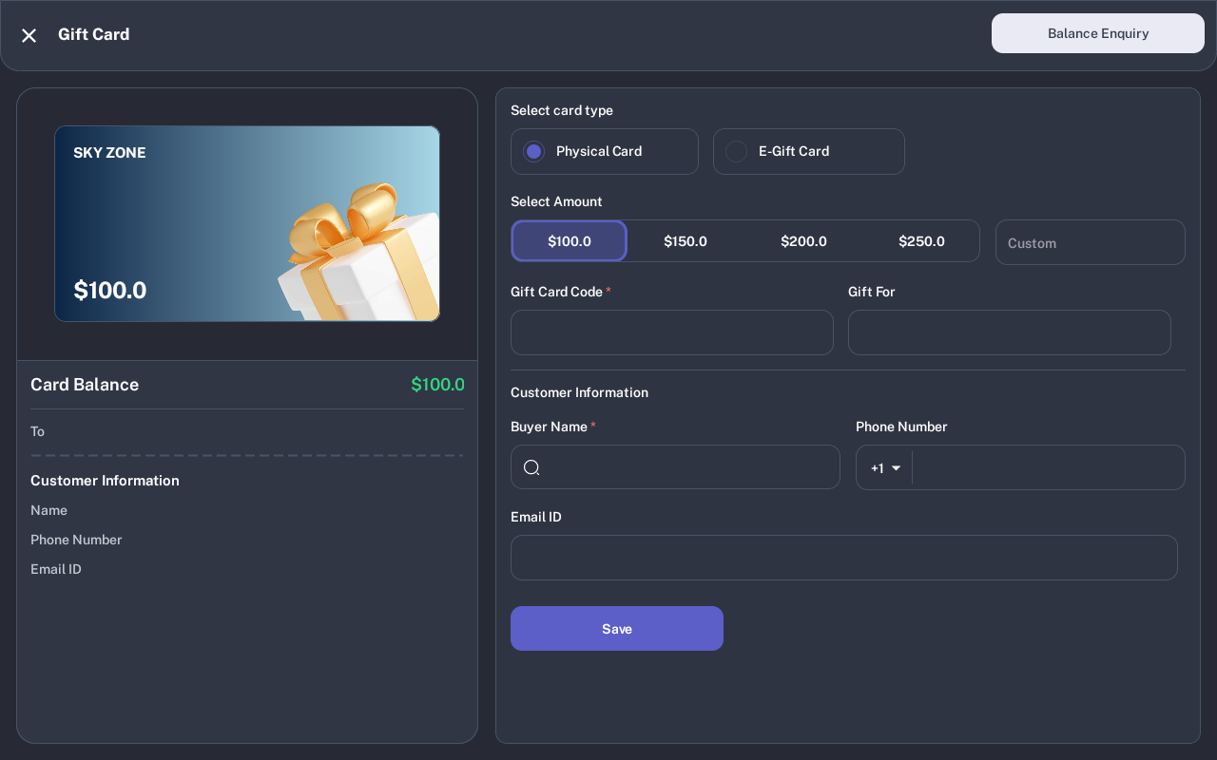The image size is (1217, 760).
Task: Click the Customer Information heading in the form
Action: tap(579, 392)
